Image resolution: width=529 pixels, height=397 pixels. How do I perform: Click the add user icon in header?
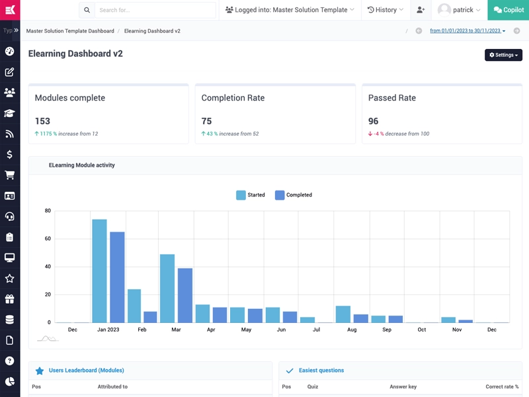(x=421, y=10)
